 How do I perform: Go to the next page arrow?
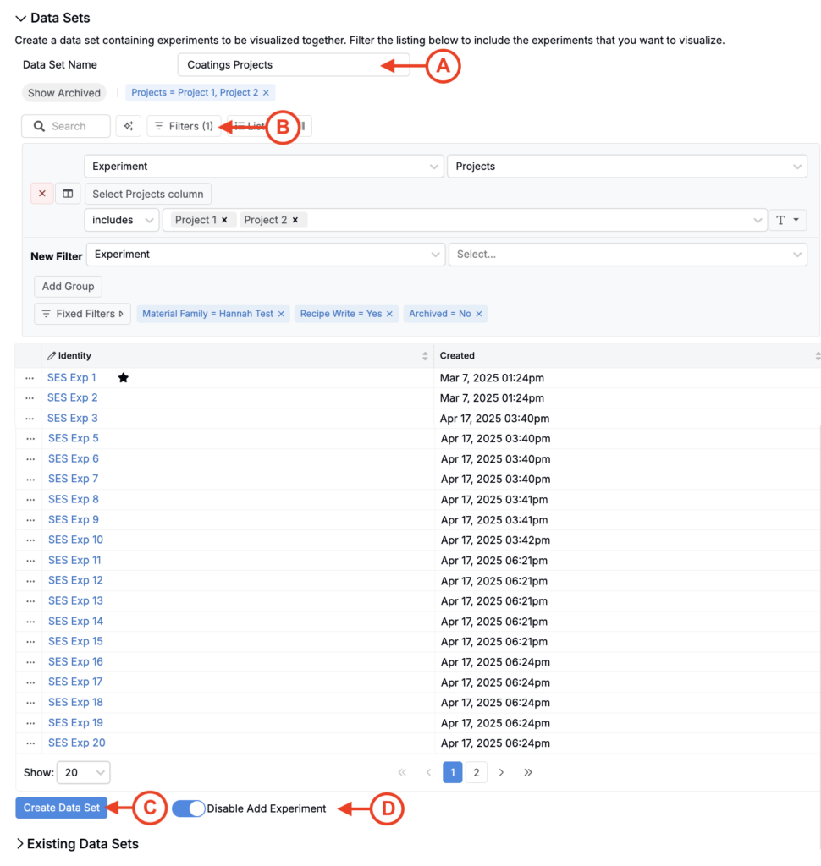click(502, 772)
